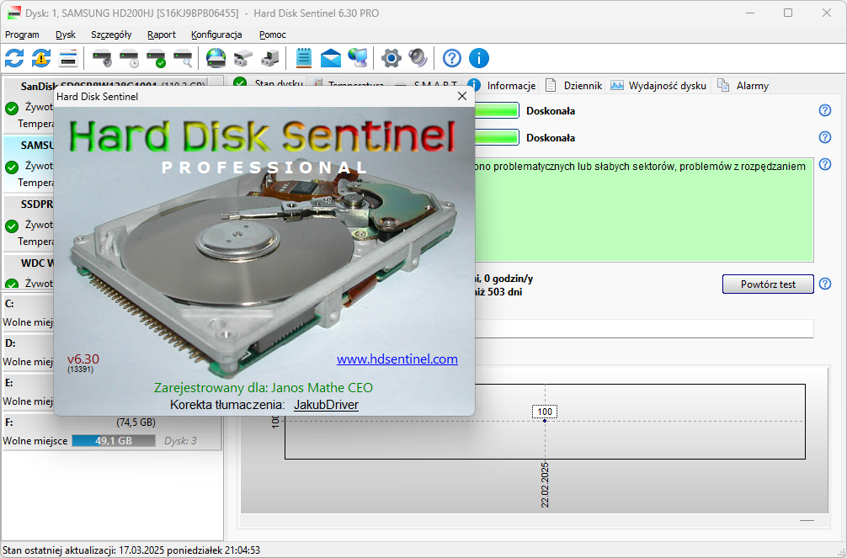The height and width of the screenshot is (558, 847).
Task: Close the Hard Disk Sentinel about dialog
Action: pos(462,96)
